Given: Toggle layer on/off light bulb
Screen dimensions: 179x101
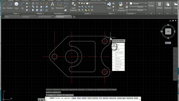Looking at the screenshot, I should (79, 3).
